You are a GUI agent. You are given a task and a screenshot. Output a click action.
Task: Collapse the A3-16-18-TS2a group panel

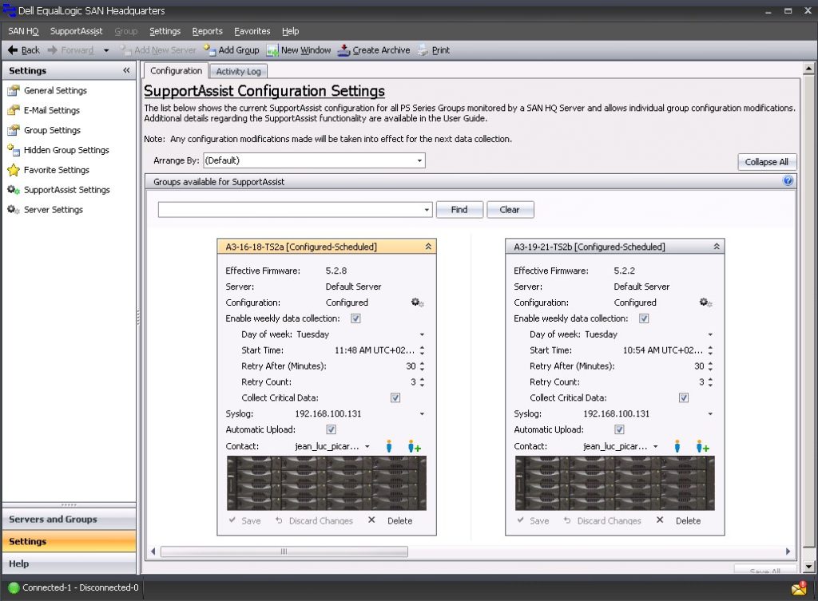pyautogui.click(x=428, y=247)
